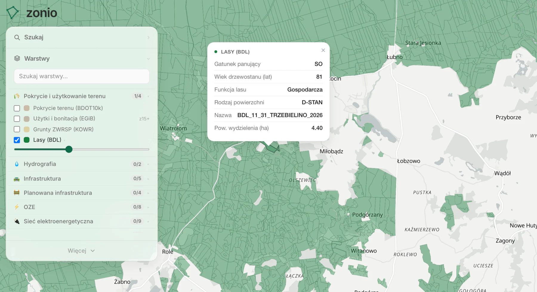Enable the Pokrycie terenu (BDOT10k) checkbox
The height and width of the screenshot is (292, 537).
(x=17, y=108)
